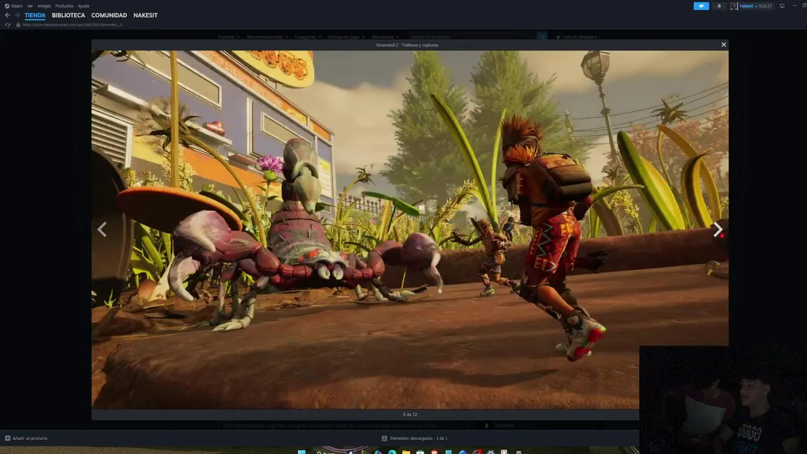Open the blue megaphone announcements button

(x=701, y=6)
